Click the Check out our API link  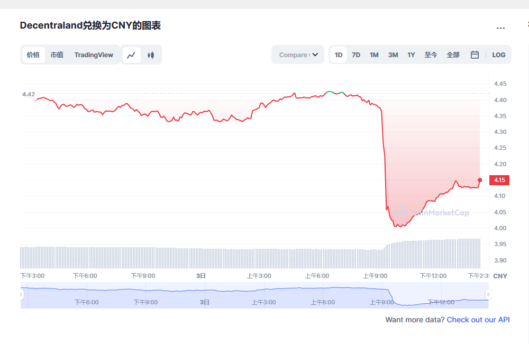[478, 320]
